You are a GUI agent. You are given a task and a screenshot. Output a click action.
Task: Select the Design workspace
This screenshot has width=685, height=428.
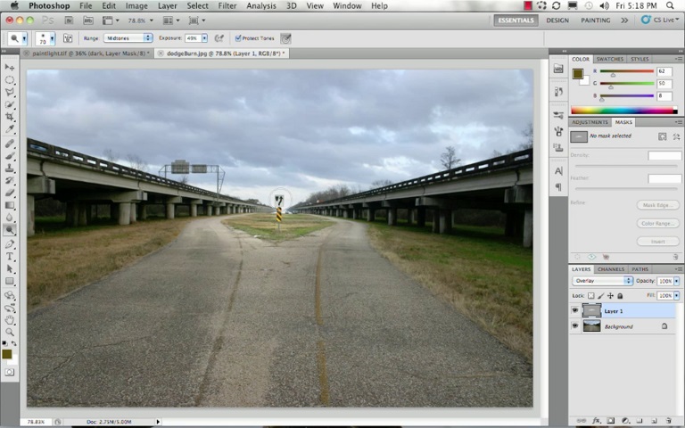click(x=557, y=21)
